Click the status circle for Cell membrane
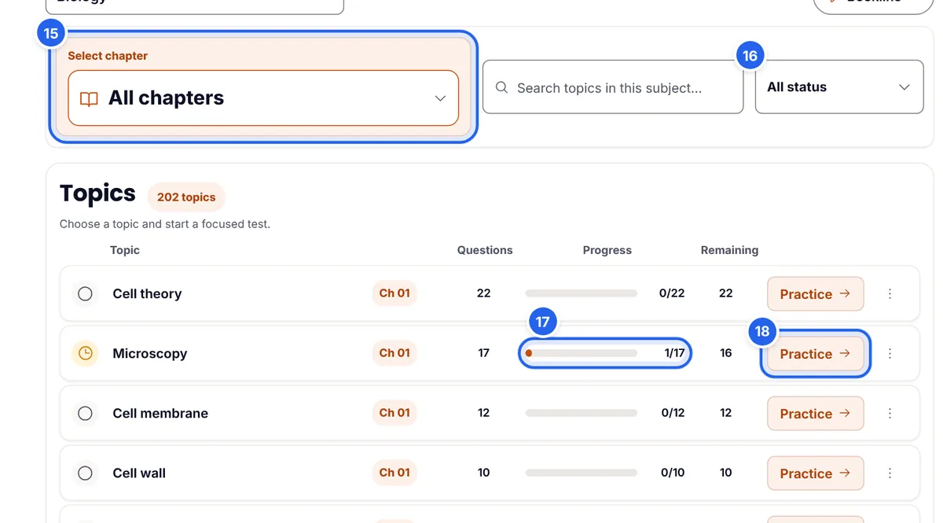Viewport: 943px width, 523px height. pyautogui.click(x=85, y=413)
